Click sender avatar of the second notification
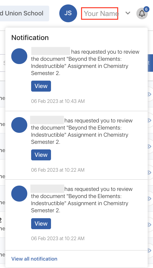This screenshot has width=153, height=268. pos(19,125)
